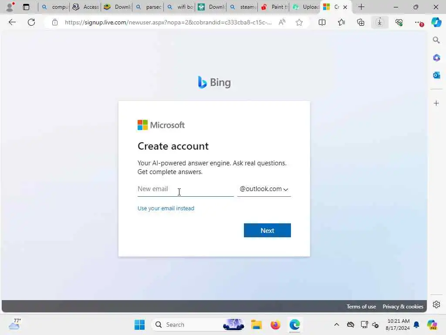This screenshot has width=446, height=335.
Task: Click the taskbar Search box
Action: point(199,325)
